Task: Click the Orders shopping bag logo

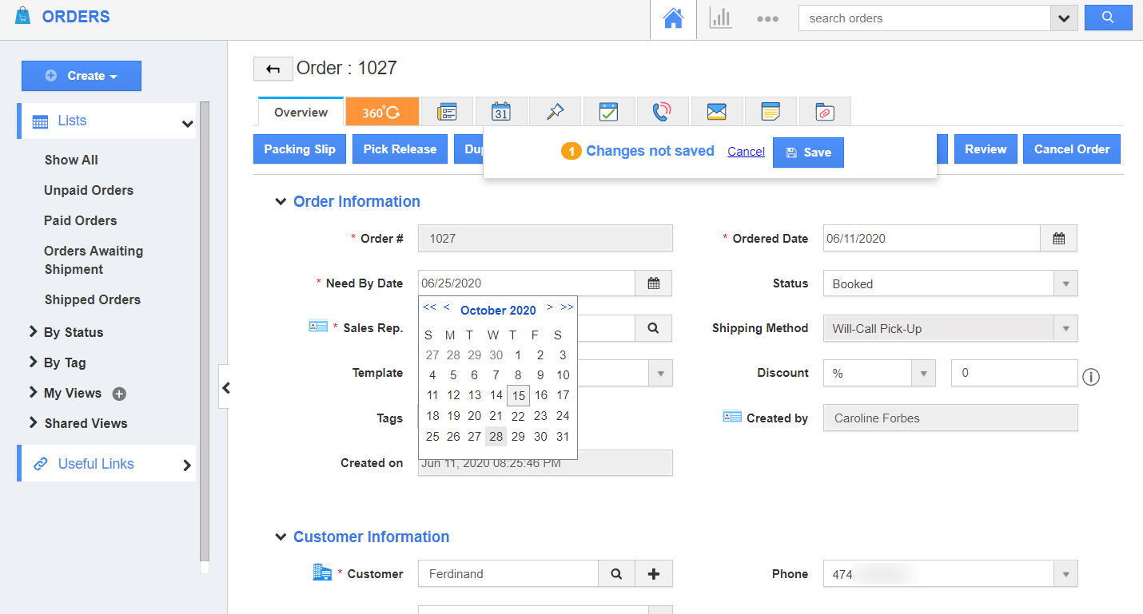Action: 22,16
